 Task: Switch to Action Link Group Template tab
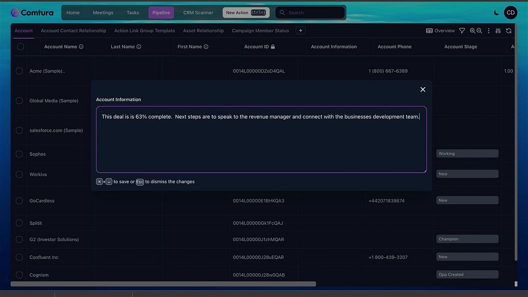coord(144,31)
